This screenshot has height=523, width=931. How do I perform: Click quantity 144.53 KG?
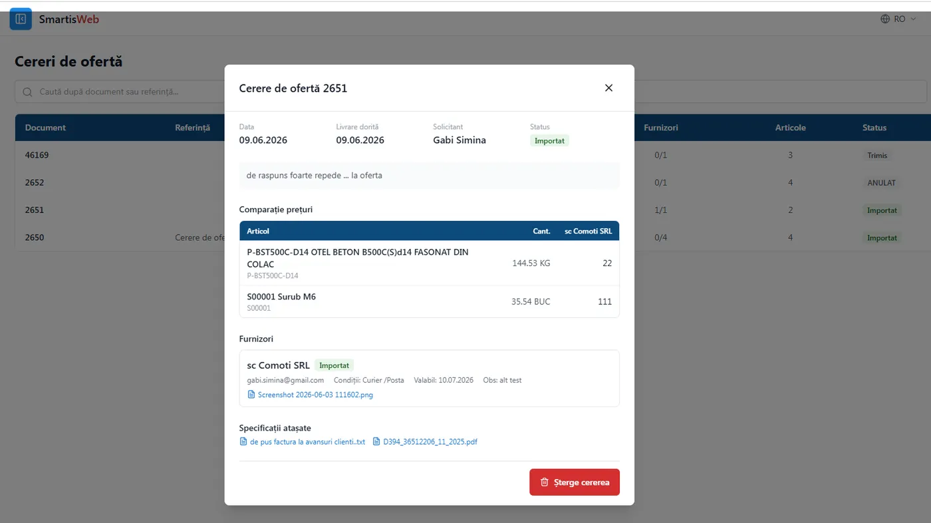pos(531,263)
